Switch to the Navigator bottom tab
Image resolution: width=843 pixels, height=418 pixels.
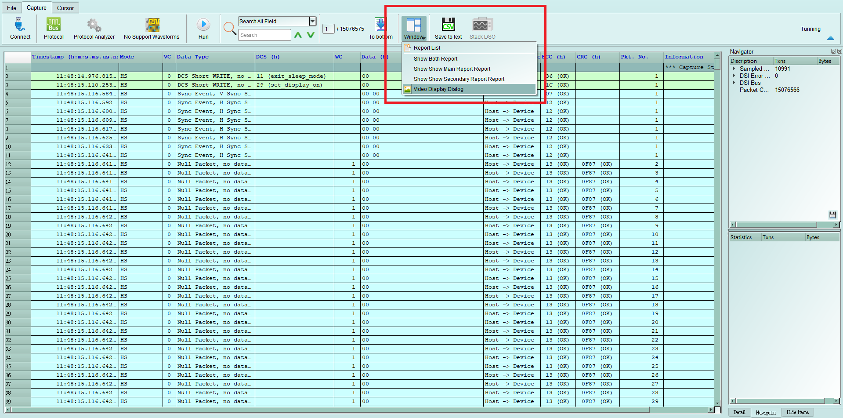click(766, 412)
